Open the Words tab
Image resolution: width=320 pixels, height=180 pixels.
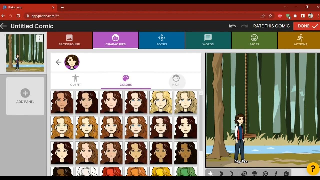pyautogui.click(x=208, y=40)
